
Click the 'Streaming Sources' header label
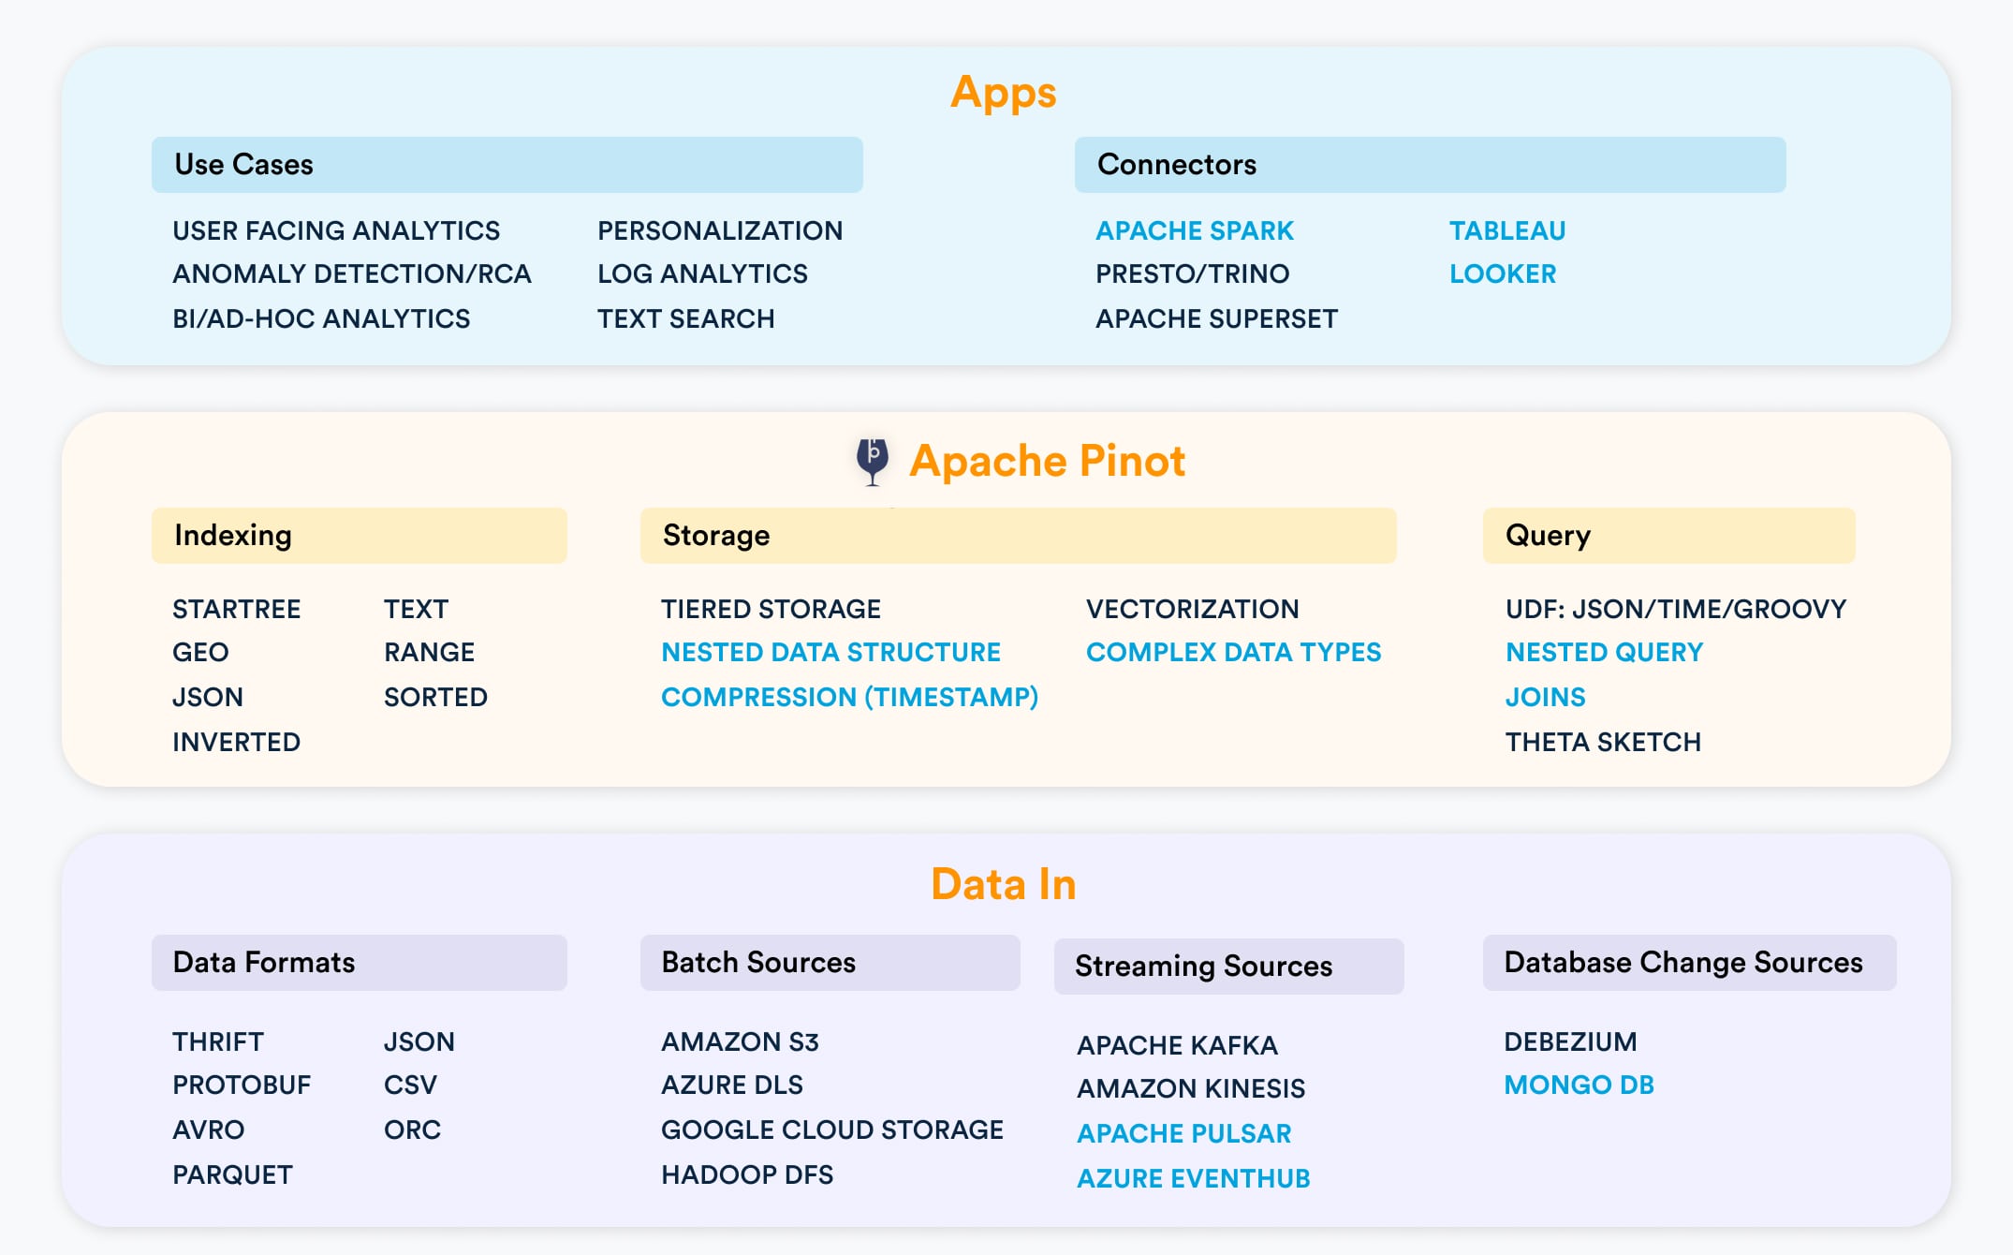[1203, 967]
